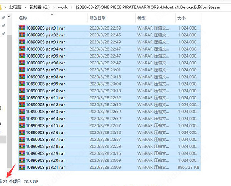Open the breadcrumb chevron after work
The width and height of the screenshot is (231, 186).
coord(70,7)
